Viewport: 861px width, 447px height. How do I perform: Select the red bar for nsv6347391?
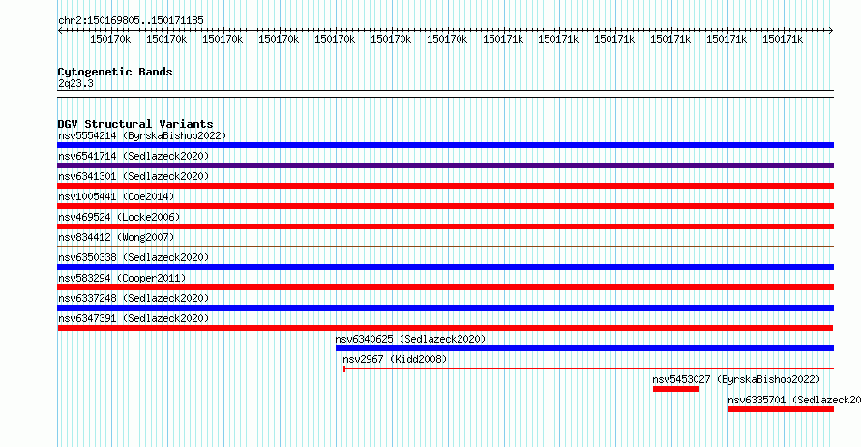445,328
